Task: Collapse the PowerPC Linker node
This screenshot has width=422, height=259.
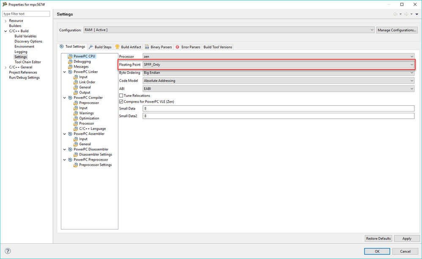Action: (65, 72)
